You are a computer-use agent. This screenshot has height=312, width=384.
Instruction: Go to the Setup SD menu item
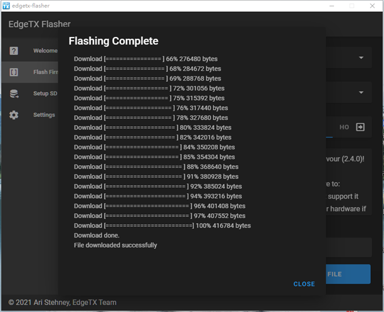point(30,93)
